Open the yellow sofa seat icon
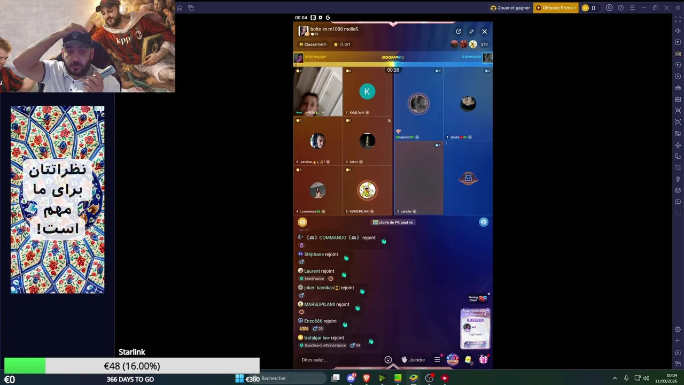Image resolution: width=684 pixels, height=385 pixels. 302,222
